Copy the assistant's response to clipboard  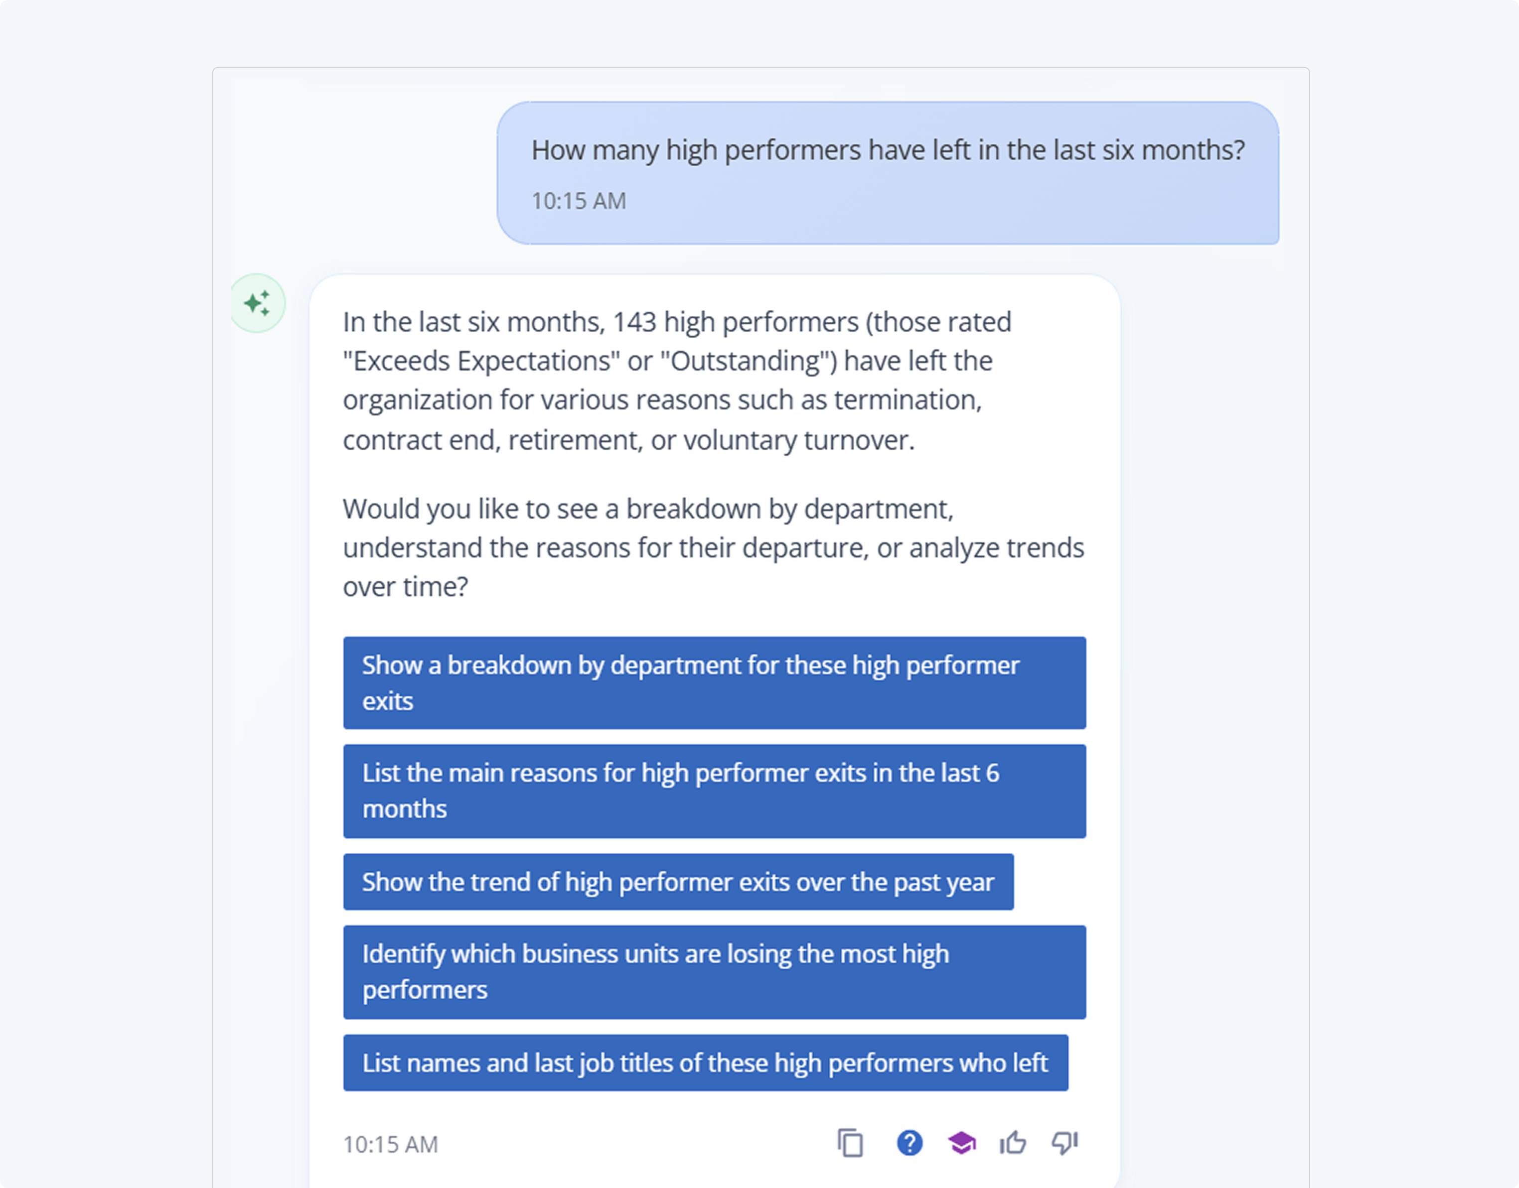pos(850,1143)
